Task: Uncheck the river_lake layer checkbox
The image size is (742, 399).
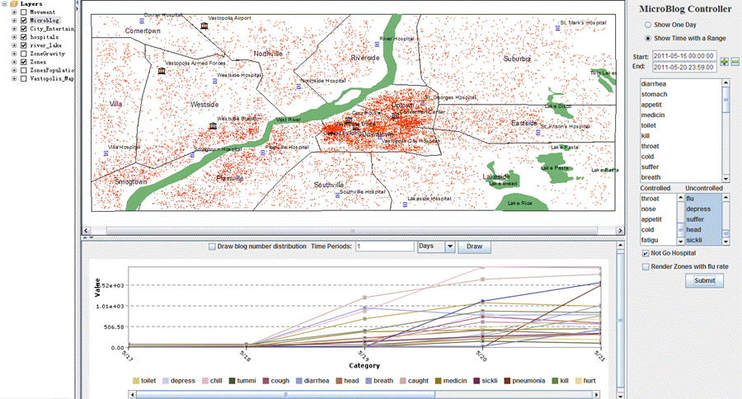Action: (23, 45)
